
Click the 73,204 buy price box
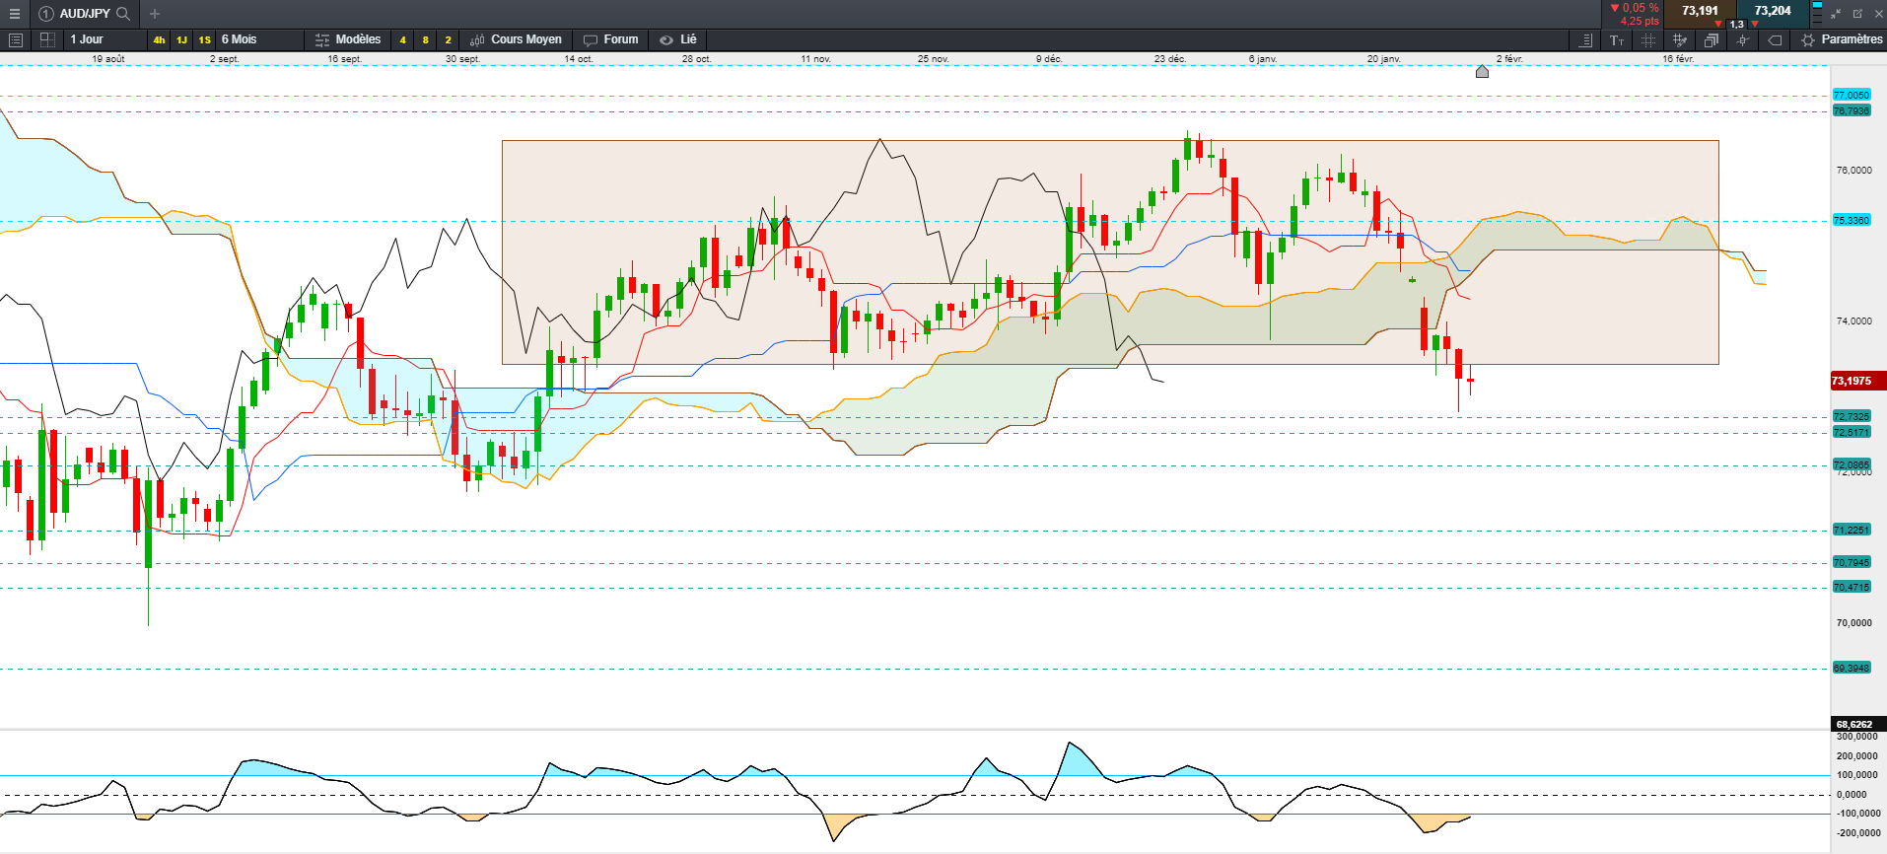pos(1773,14)
